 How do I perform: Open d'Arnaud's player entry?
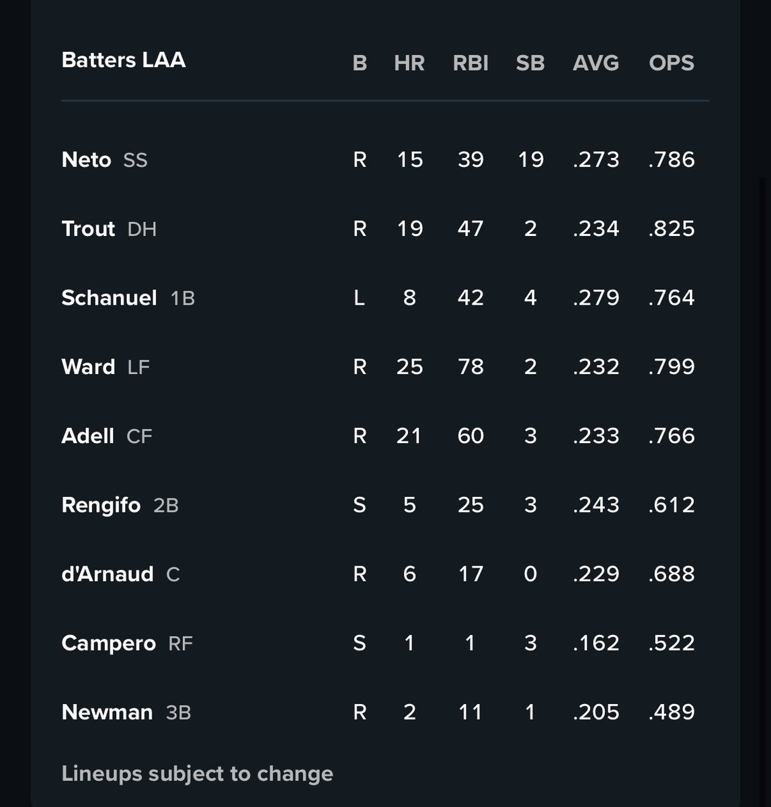click(384, 574)
